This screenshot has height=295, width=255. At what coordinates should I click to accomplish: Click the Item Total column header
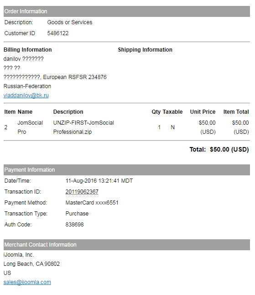coord(236,112)
